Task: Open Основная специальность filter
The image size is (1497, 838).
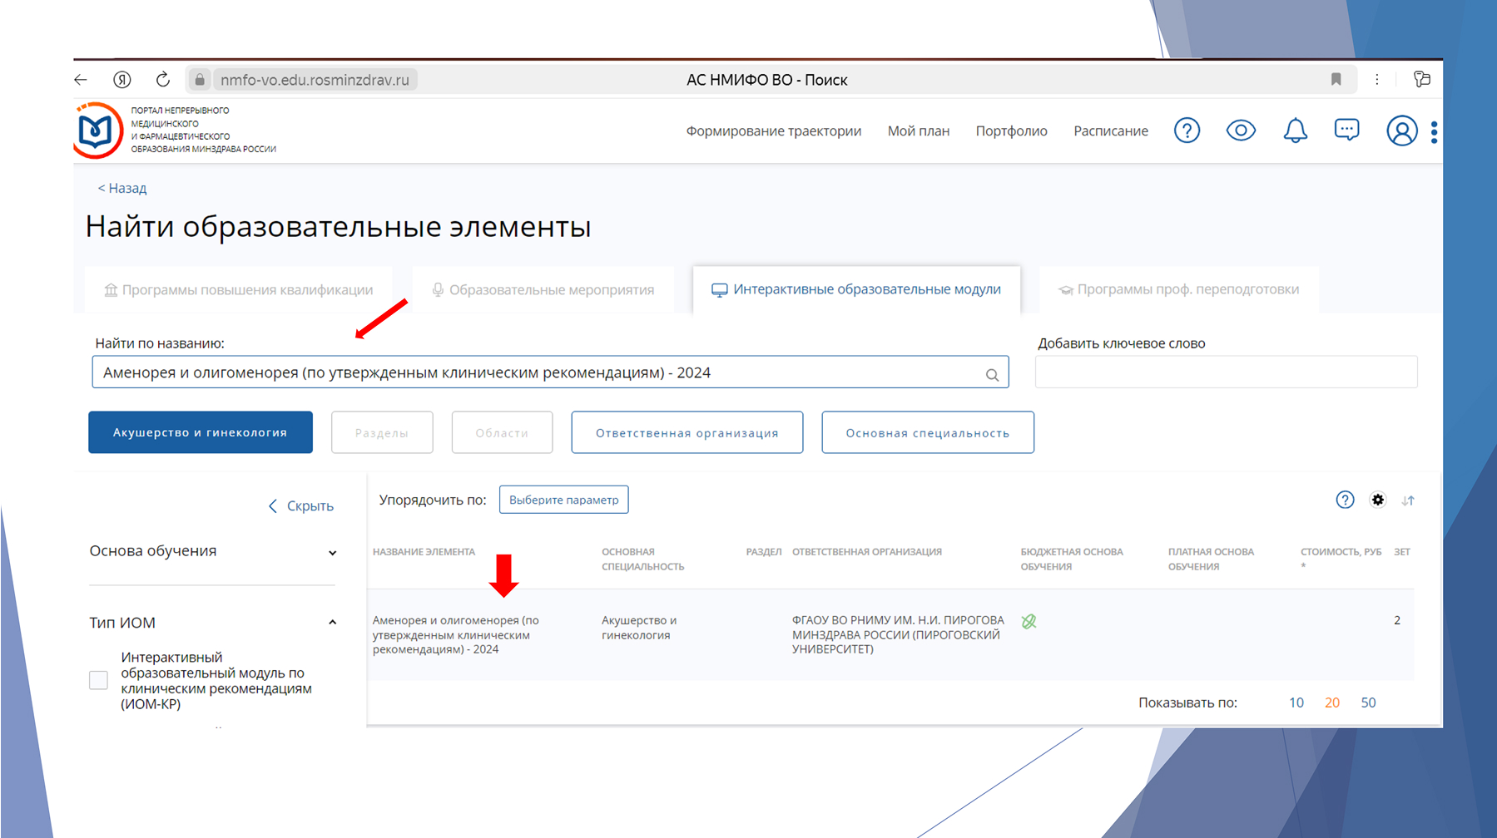Action: [x=928, y=432]
